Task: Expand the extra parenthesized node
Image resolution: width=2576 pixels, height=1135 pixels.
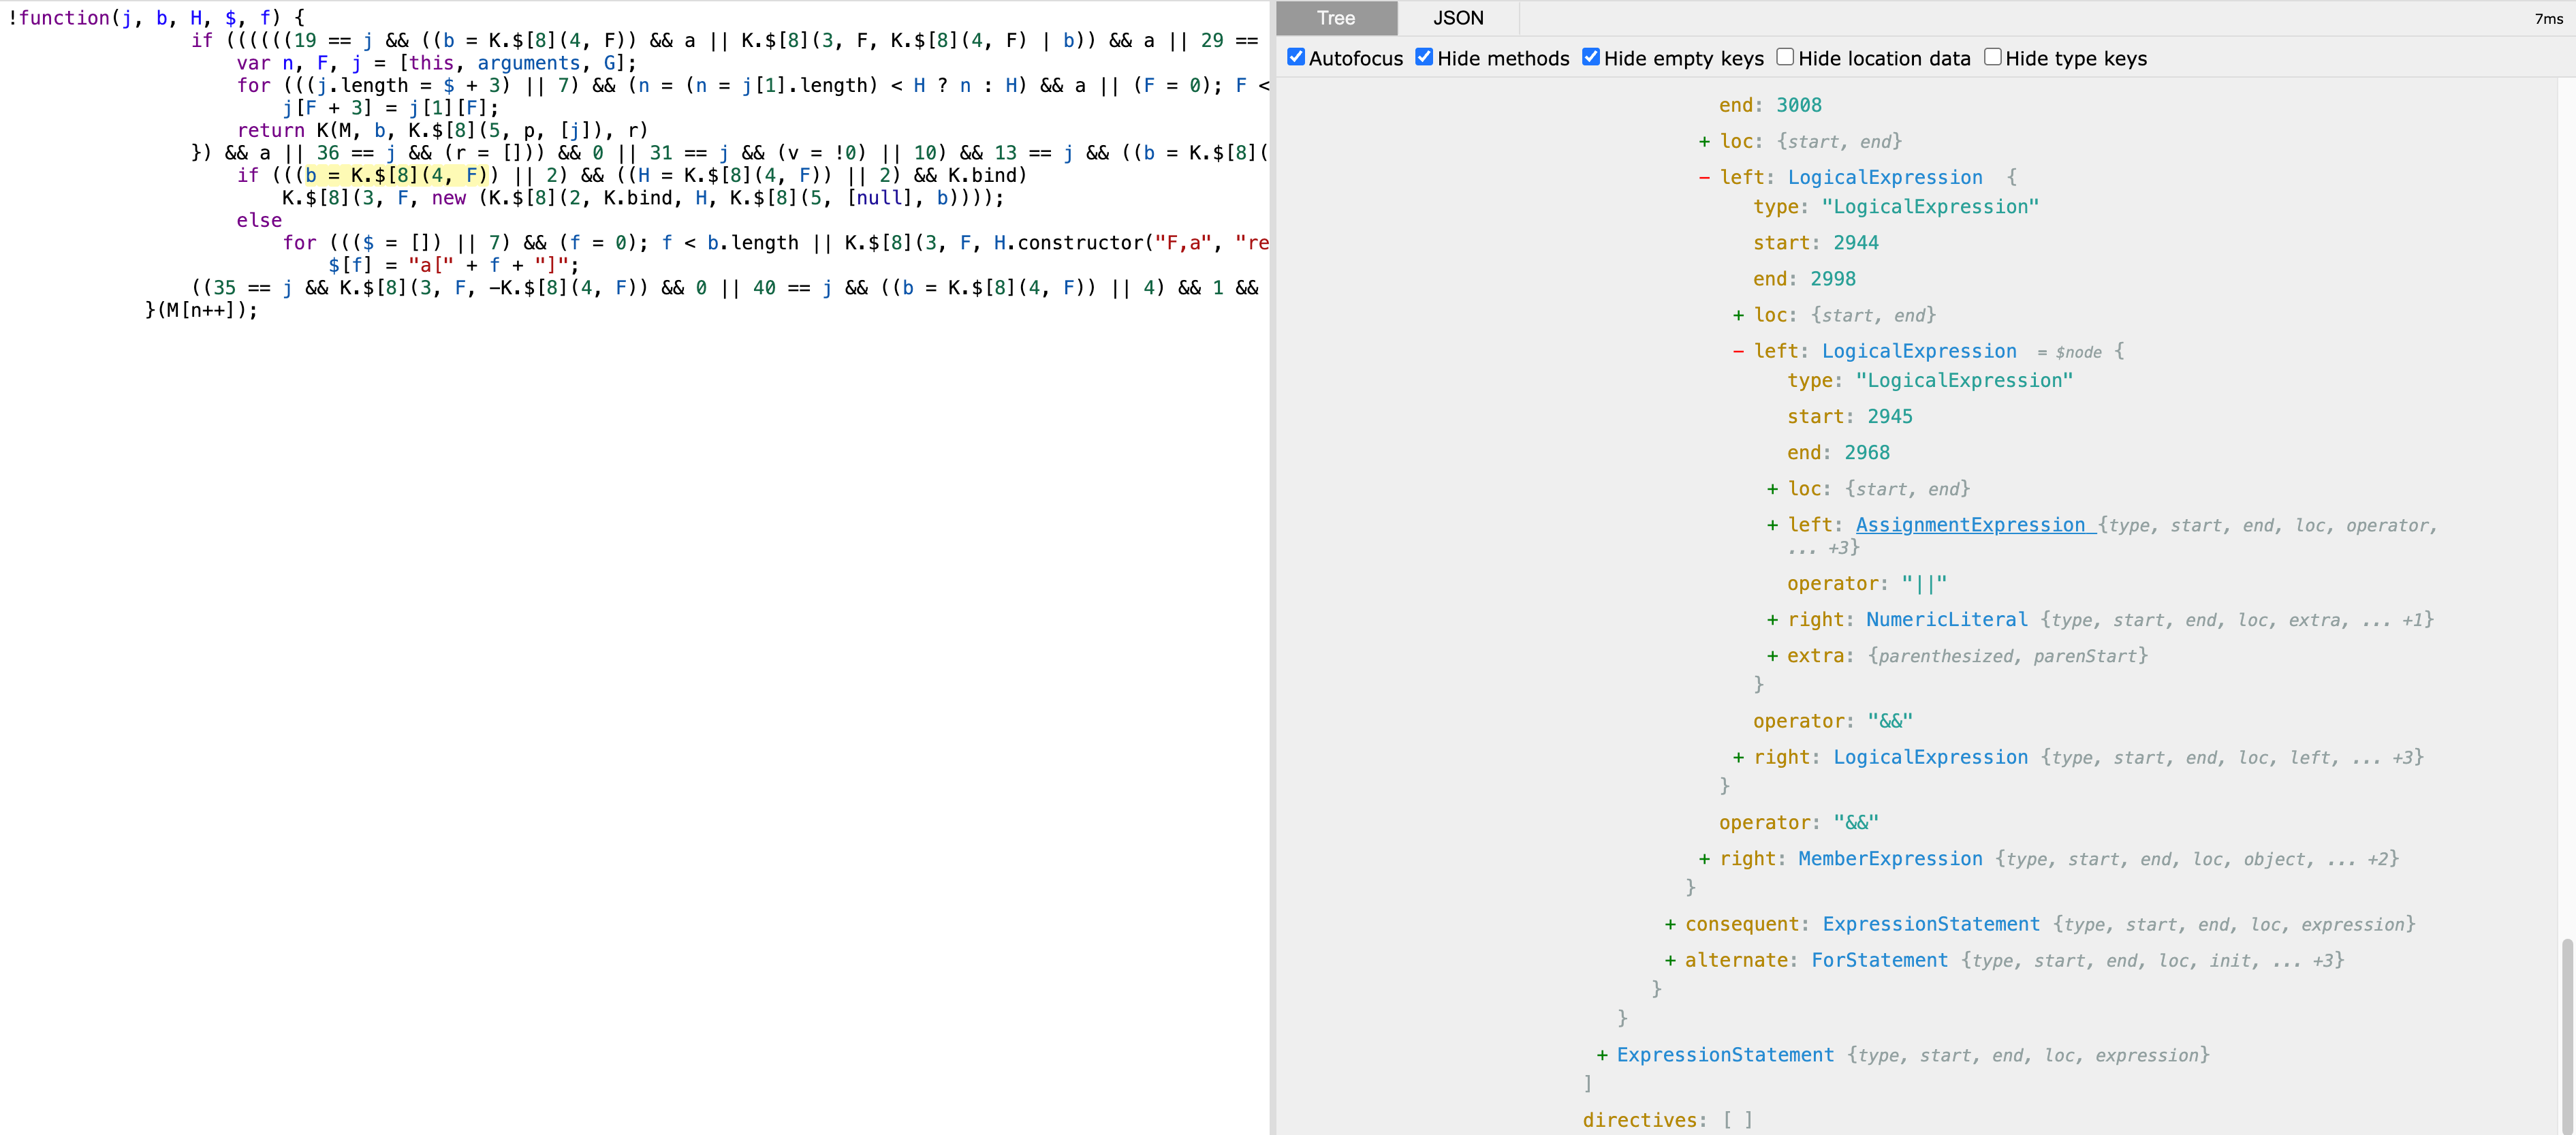Action: click(x=1772, y=657)
